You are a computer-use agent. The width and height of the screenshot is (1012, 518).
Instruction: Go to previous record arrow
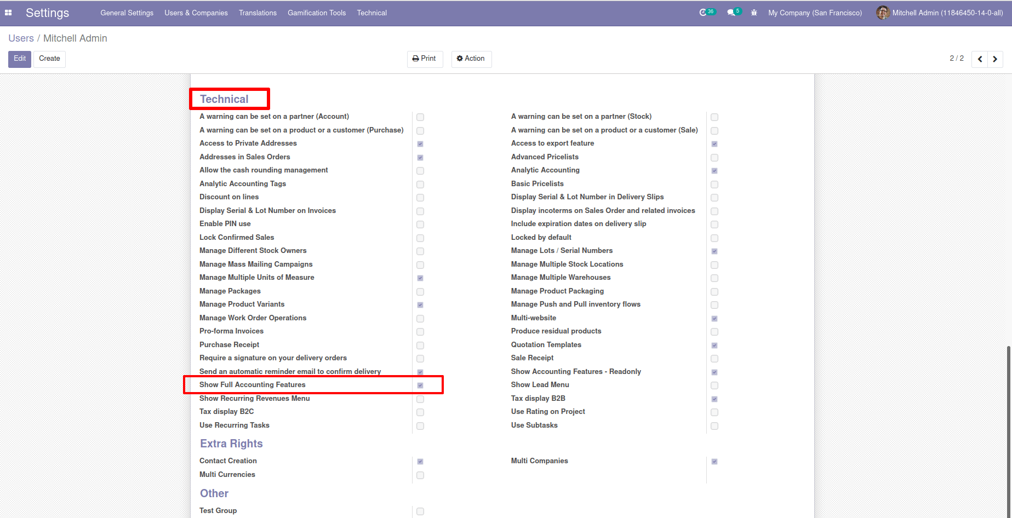click(x=980, y=59)
